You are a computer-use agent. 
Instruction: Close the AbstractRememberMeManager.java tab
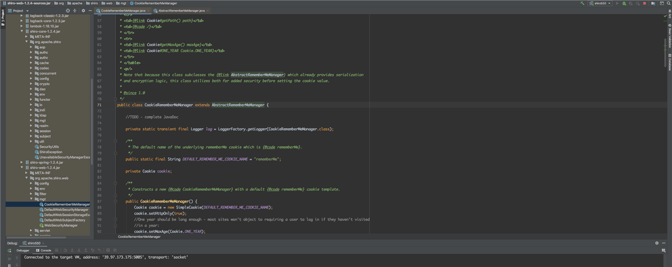208,10
